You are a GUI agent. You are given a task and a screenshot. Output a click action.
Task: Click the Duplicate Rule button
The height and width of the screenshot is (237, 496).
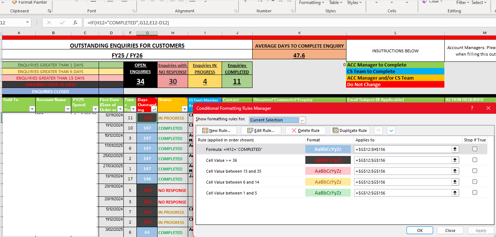pos(350,130)
